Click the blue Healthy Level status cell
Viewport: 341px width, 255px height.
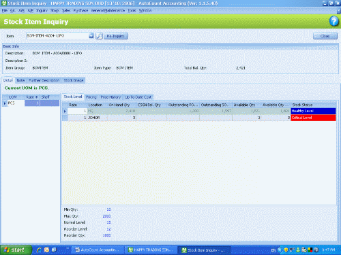click(x=314, y=111)
